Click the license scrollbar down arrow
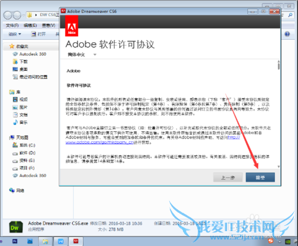 [x=279, y=166]
